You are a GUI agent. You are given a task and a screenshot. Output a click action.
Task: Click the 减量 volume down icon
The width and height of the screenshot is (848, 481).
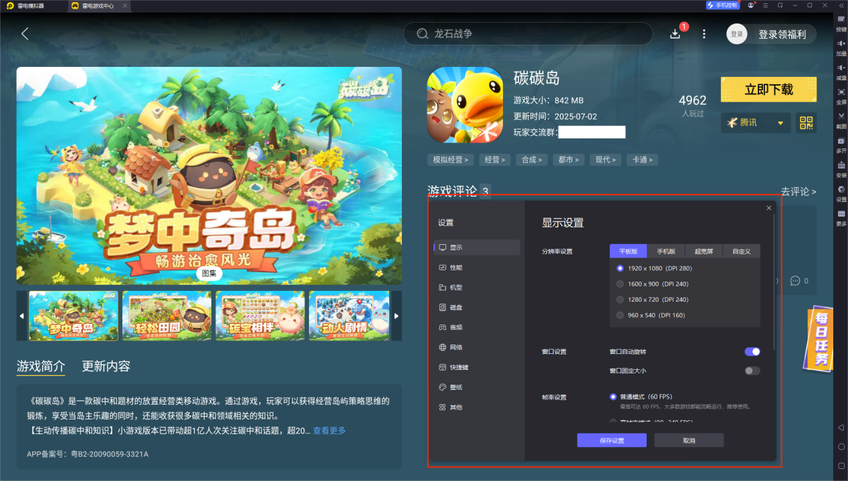(x=841, y=72)
